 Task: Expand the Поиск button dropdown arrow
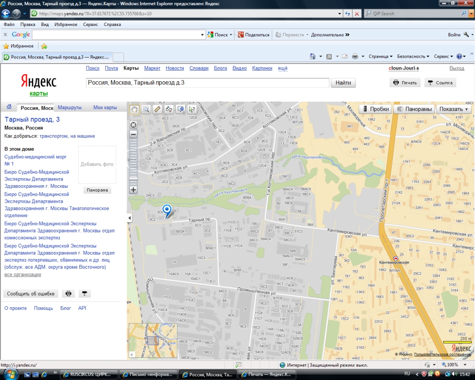click(x=231, y=35)
